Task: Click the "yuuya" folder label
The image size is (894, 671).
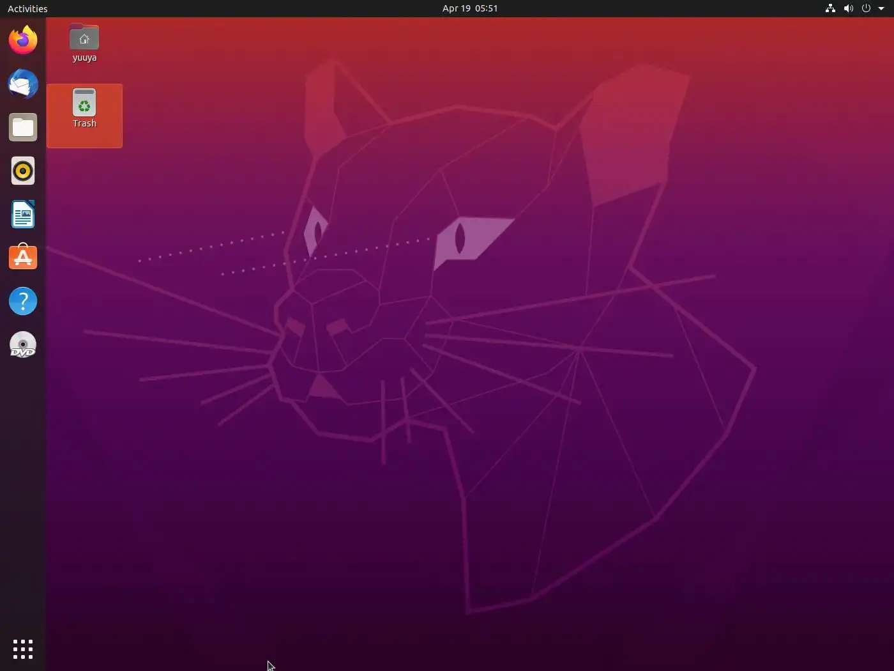Action: tap(84, 58)
